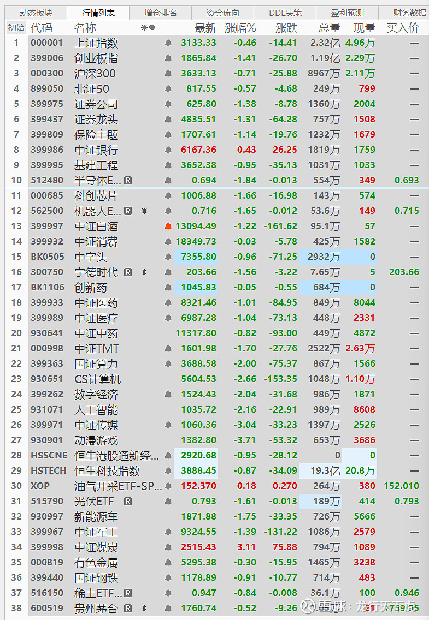Click the alert bell for 数字经济
The height and width of the screenshot is (620, 429).
tap(168, 395)
